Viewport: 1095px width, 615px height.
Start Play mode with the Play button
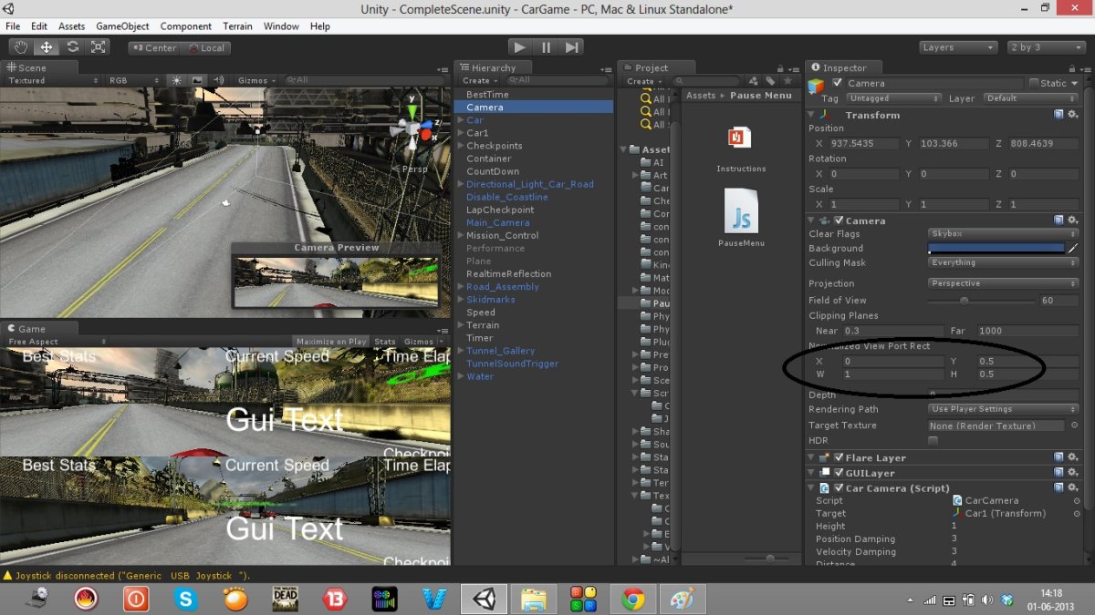520,47
